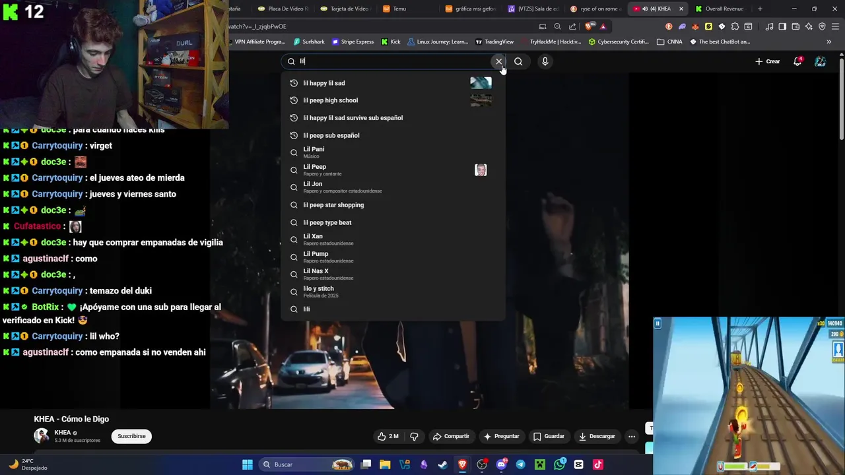Click the Crear button
845x475 pixels.
pos(768,61)
